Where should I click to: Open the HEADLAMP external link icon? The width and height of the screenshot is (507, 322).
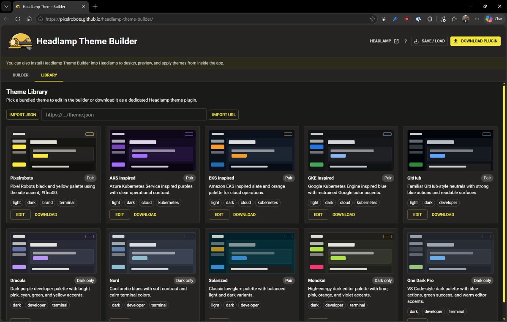(396, 41)
